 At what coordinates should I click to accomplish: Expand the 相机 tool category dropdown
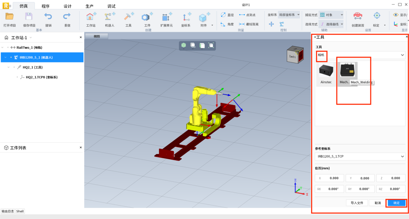(x=402, y=55)
